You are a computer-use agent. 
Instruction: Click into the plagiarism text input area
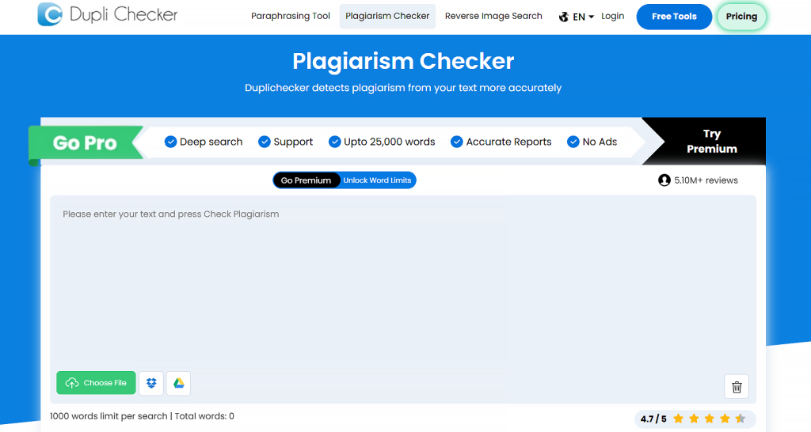click(403, 282)
